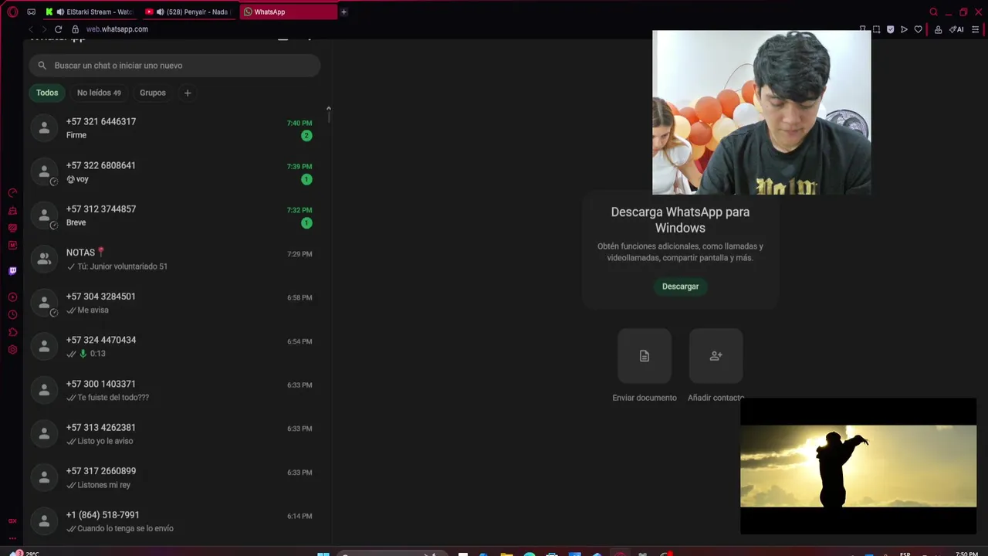The width and height of the screenshot is (988, 556).
Task: Open chat with +57 321 6446317
Action: point(174,128)
